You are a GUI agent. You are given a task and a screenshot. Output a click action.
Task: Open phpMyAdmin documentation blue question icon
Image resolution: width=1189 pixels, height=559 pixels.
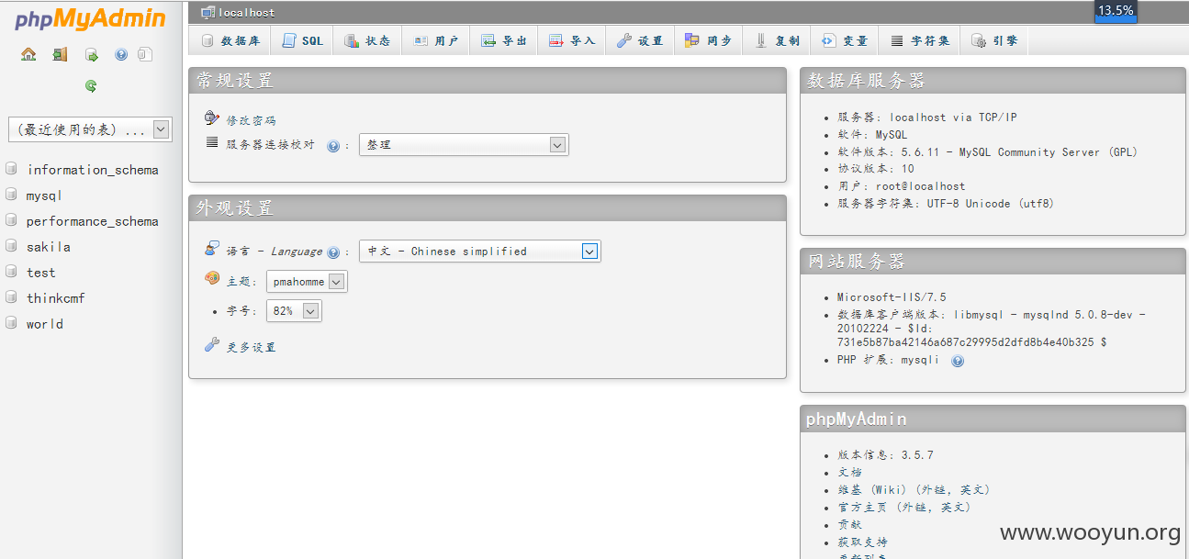tap(121, 55)
